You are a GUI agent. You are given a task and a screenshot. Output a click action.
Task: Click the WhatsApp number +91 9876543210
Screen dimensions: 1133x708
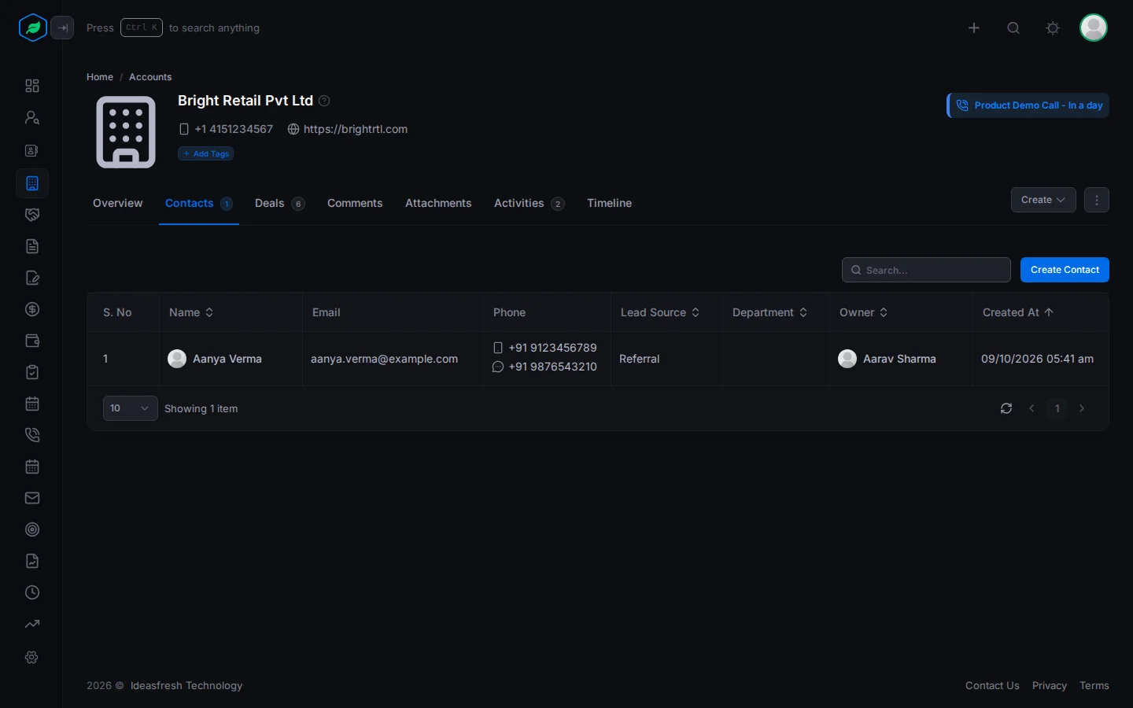pos(552,367)
